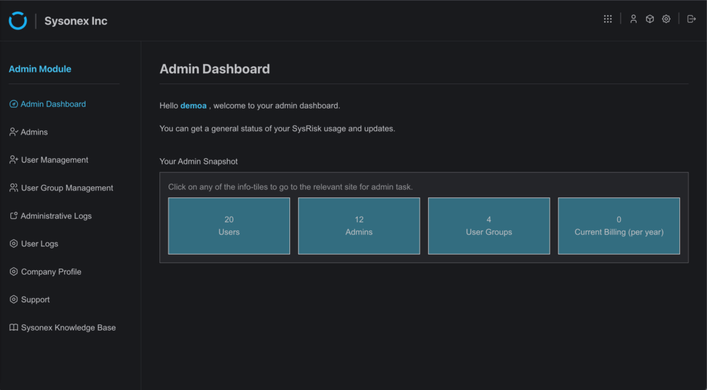The image size is (707, 390).
Task: Open the user profile icon in header
Action: (x=634, y=19)
